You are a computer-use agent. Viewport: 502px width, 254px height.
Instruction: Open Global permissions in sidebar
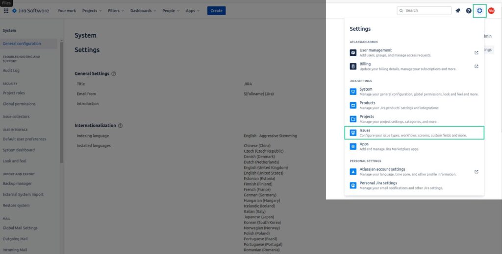click(19, 104)
